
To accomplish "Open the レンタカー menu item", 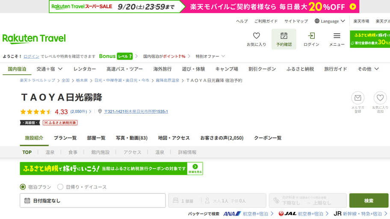I will tap(85, 69).
